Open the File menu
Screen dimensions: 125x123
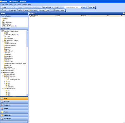[x=3, y=4]
